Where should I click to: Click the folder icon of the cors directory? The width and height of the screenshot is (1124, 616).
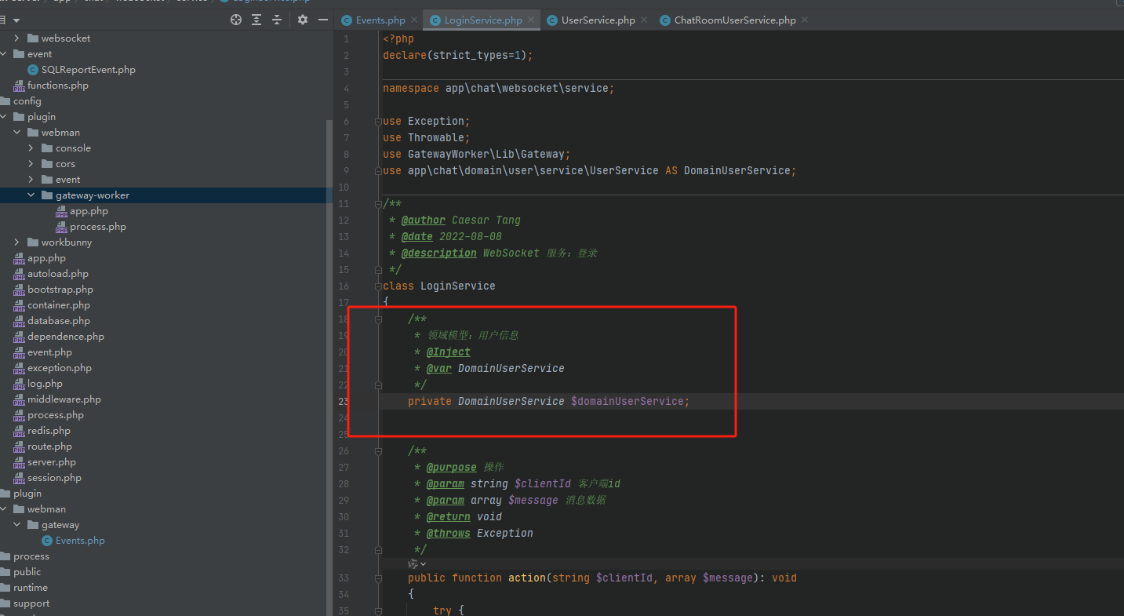[x=47, y=164]
